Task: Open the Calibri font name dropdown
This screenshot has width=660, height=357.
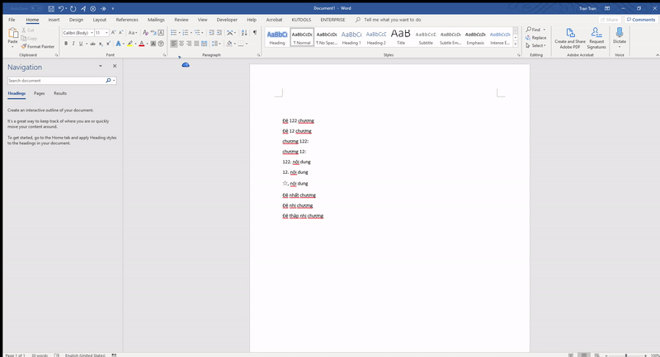Action: pyautogui.click(x=90, y=33)
